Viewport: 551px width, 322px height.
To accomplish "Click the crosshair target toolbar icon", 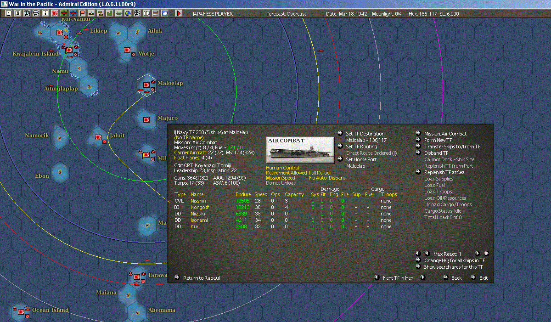I will click(137, 13).
